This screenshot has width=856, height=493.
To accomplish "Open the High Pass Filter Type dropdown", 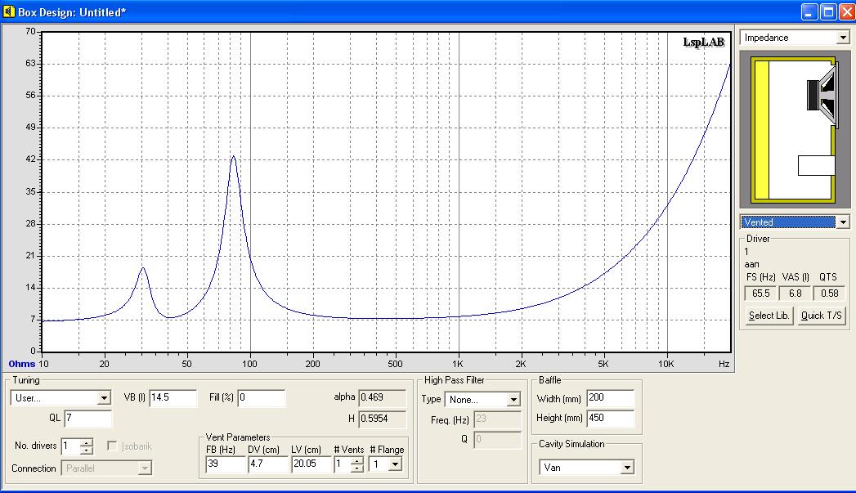I will click(513, 400).
